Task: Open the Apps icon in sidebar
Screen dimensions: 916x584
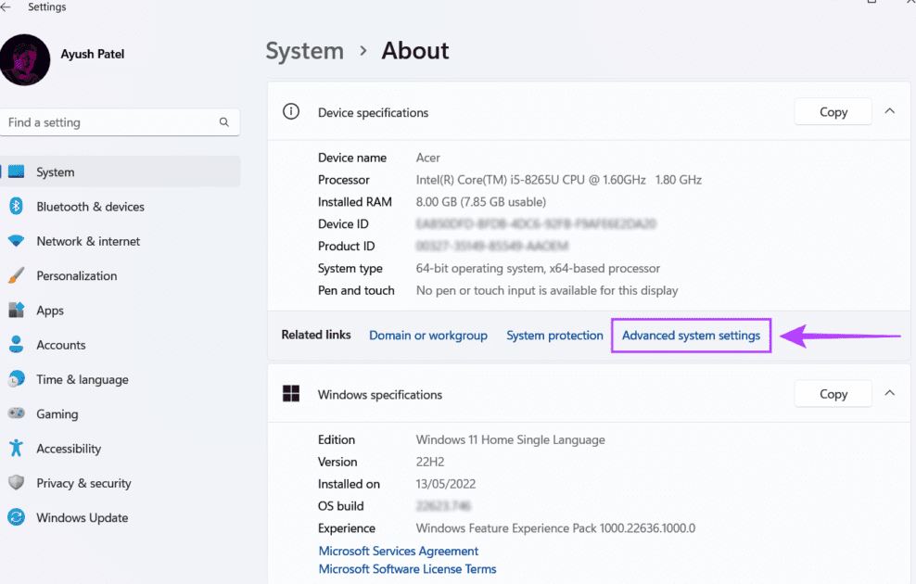Action: point(17,310)
